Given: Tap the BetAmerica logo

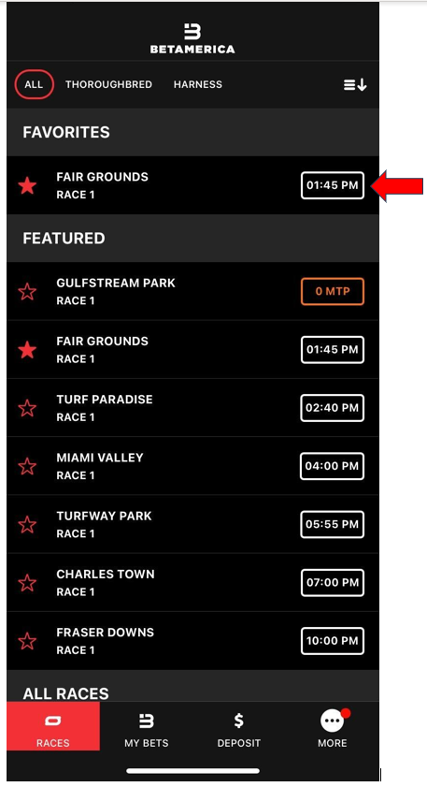Looking at the screenshot, I should coord(192,38).
